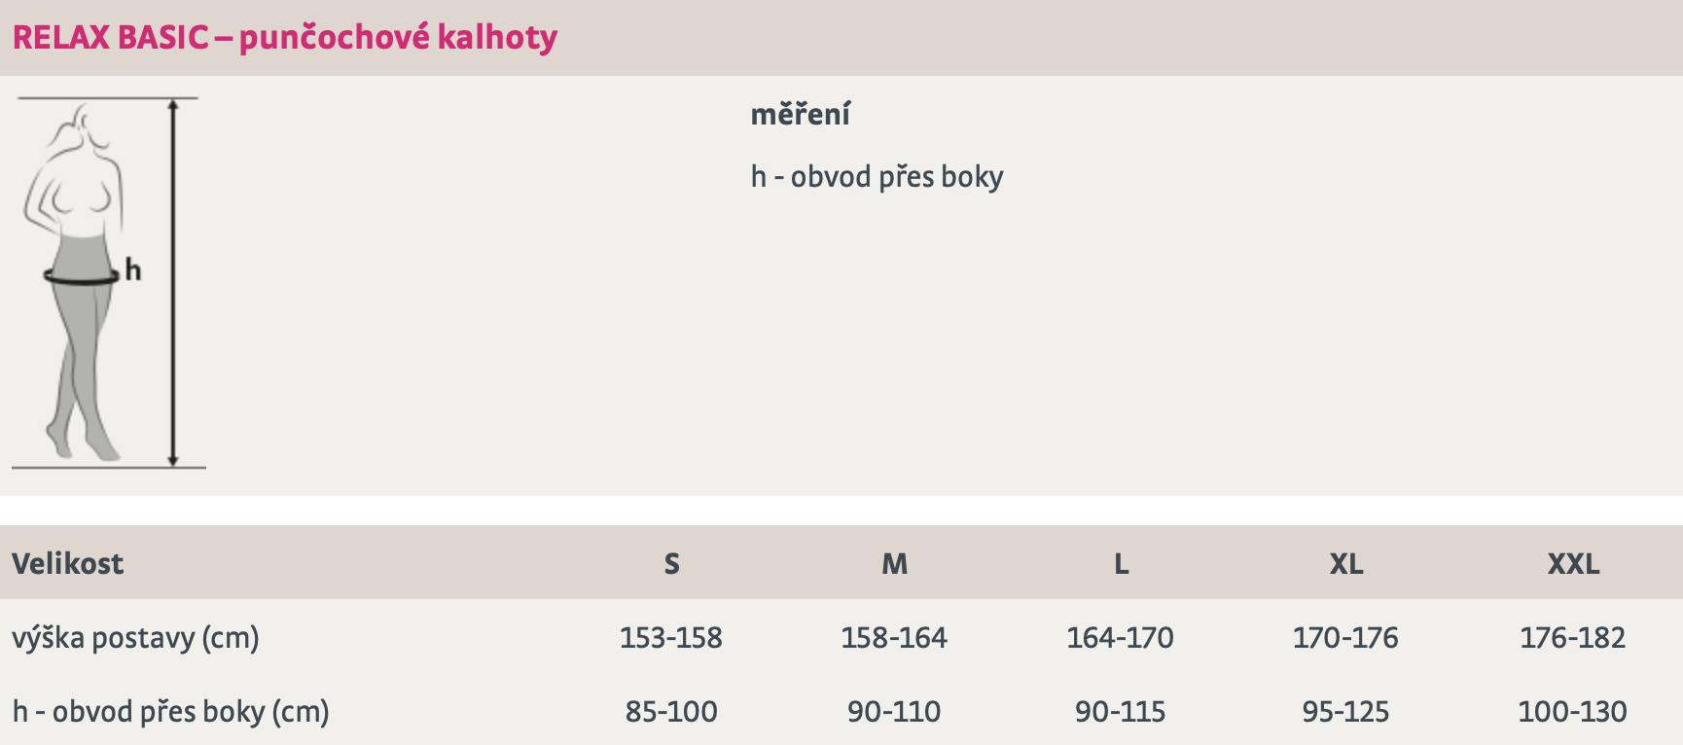Click the height value 153-158
The image size is (1683, 745).
671,638
